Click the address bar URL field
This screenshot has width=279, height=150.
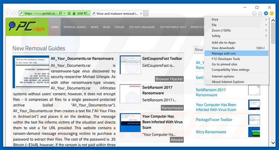41,13
